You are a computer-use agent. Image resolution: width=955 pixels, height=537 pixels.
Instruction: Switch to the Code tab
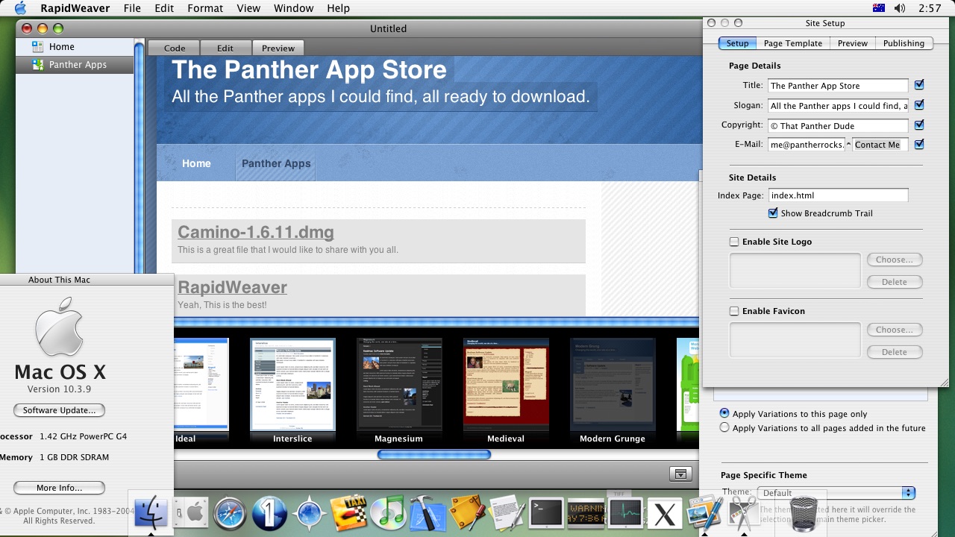175,48
